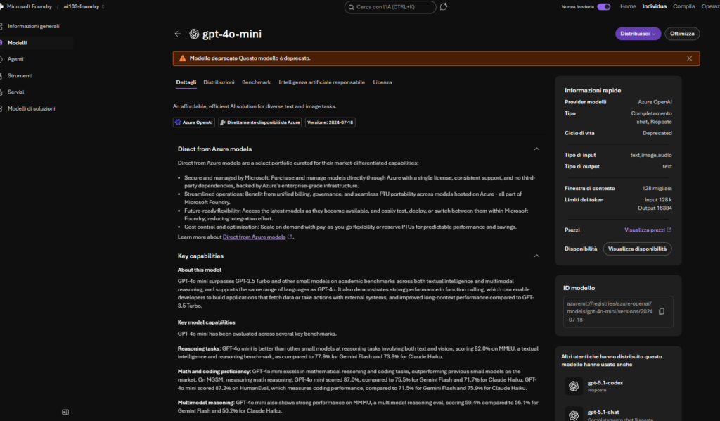This screenshot has height=421, width=720.
Task: Select Compila in top navigation
Action: pos(683,6)
